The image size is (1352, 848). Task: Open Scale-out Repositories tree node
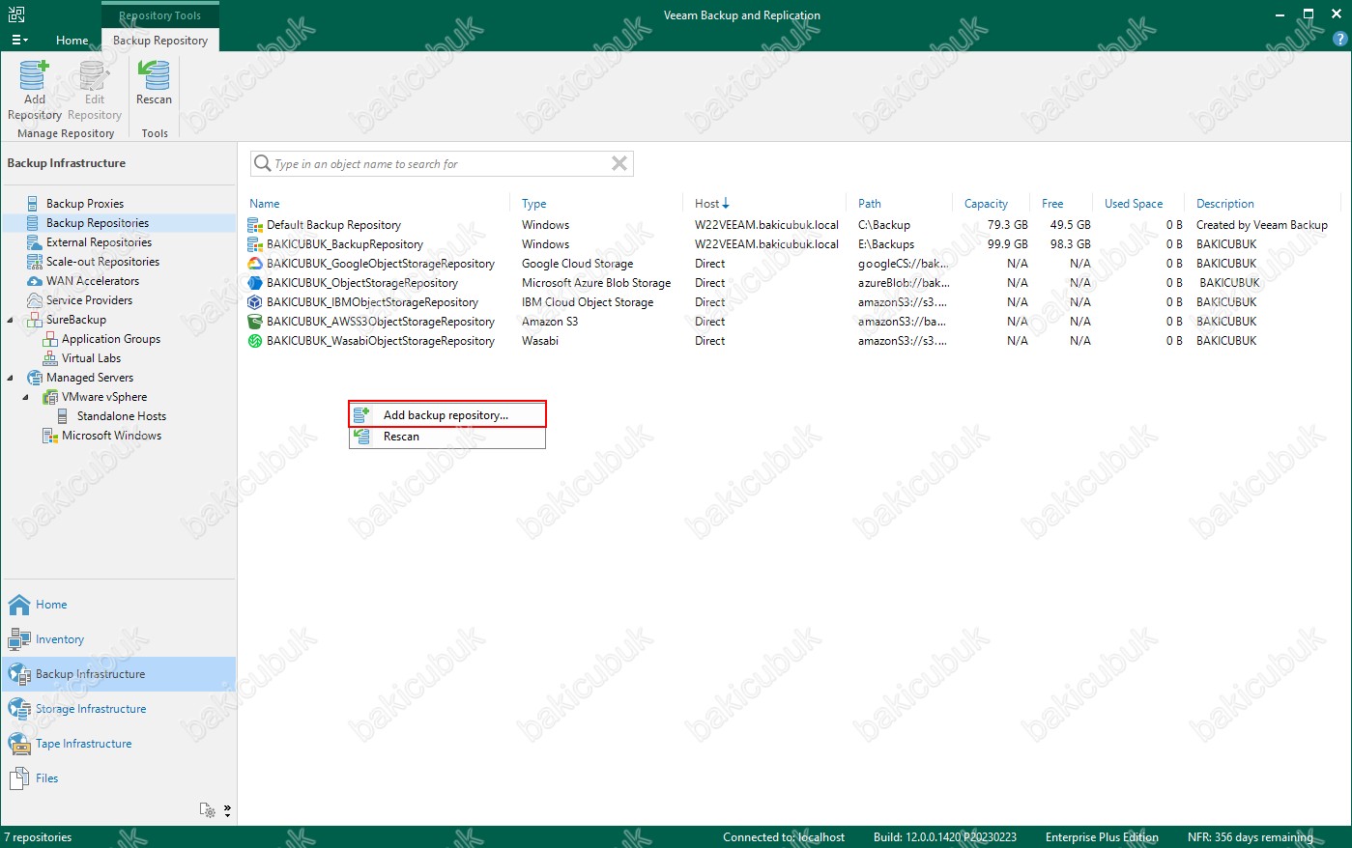point(102,262)
